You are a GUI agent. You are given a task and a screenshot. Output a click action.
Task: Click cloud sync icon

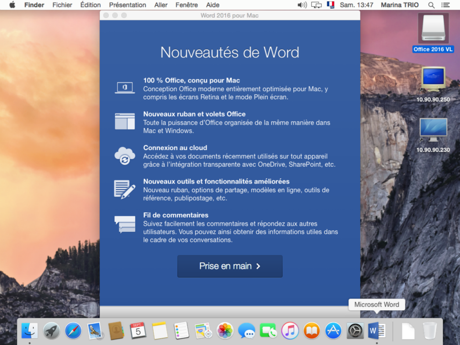[125, 156]
